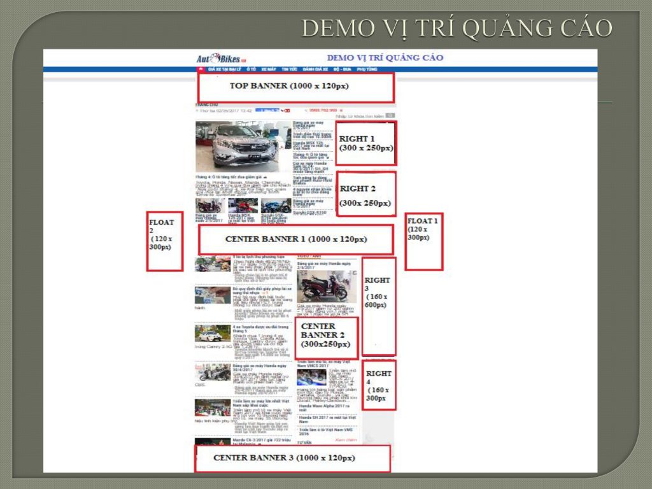Viewport: 652px width, 489px height.
Task: Click the keyword search input field
Action: point(360,117)
